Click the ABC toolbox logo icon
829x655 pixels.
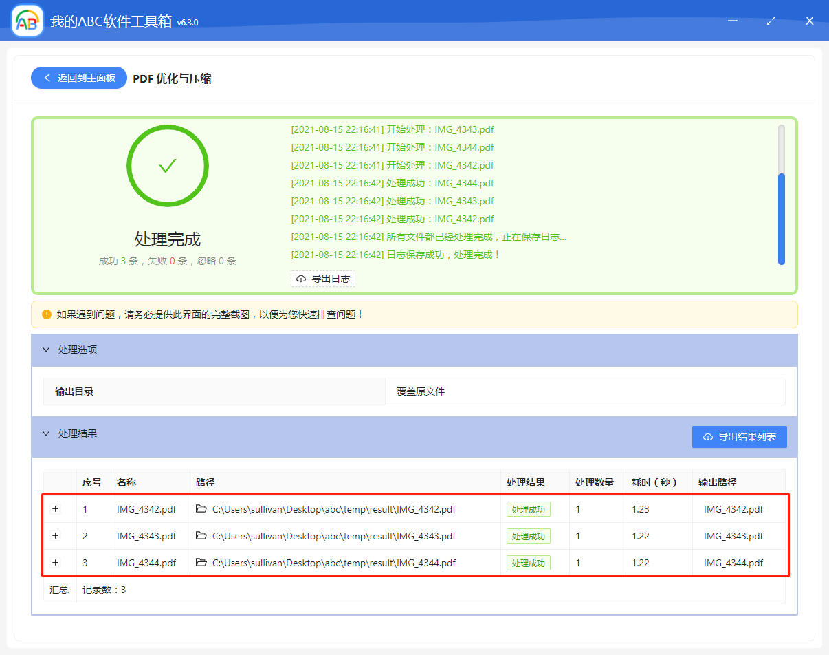point(26,20)
